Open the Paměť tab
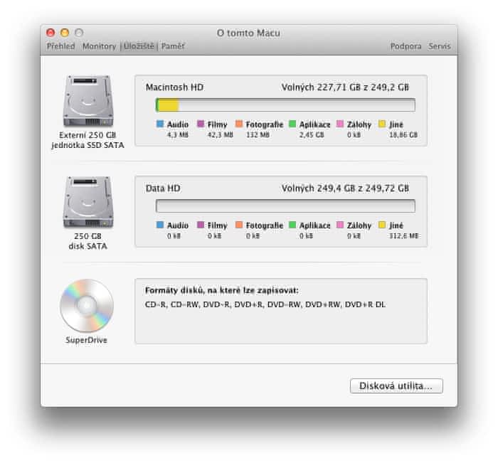Image resolution: width=498 pixels, height=463 pixels. pyautogui.click(x=173, y=46)
